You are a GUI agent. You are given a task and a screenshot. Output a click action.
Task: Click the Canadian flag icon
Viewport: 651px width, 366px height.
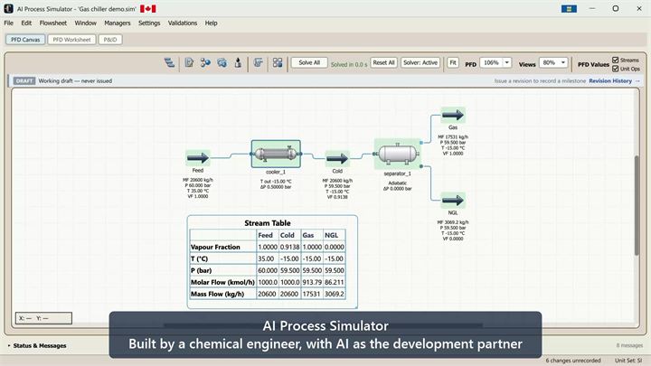click(147, 9)
